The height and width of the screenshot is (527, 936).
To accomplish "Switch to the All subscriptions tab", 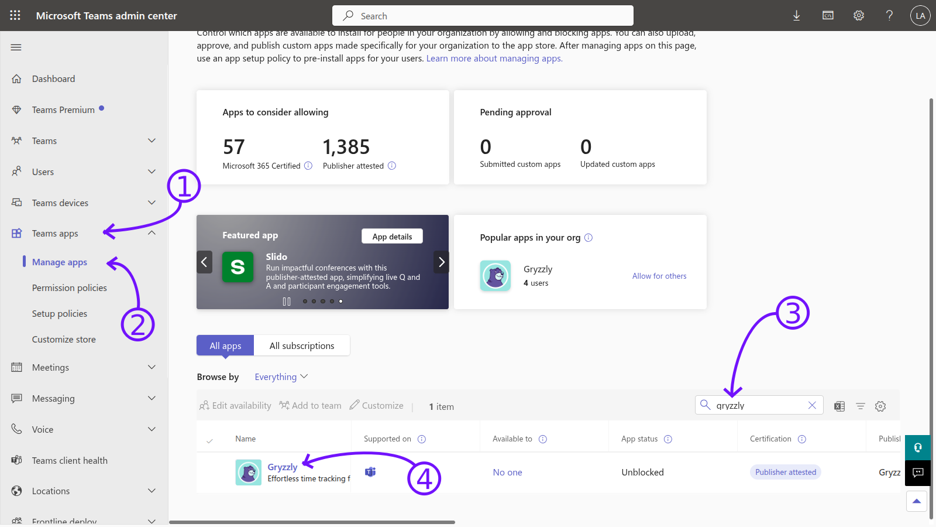I will click(302, 345).
